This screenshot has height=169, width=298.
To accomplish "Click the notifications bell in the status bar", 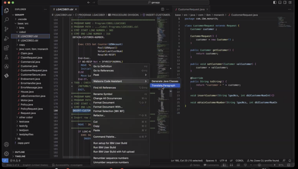I will pos(289,160).
